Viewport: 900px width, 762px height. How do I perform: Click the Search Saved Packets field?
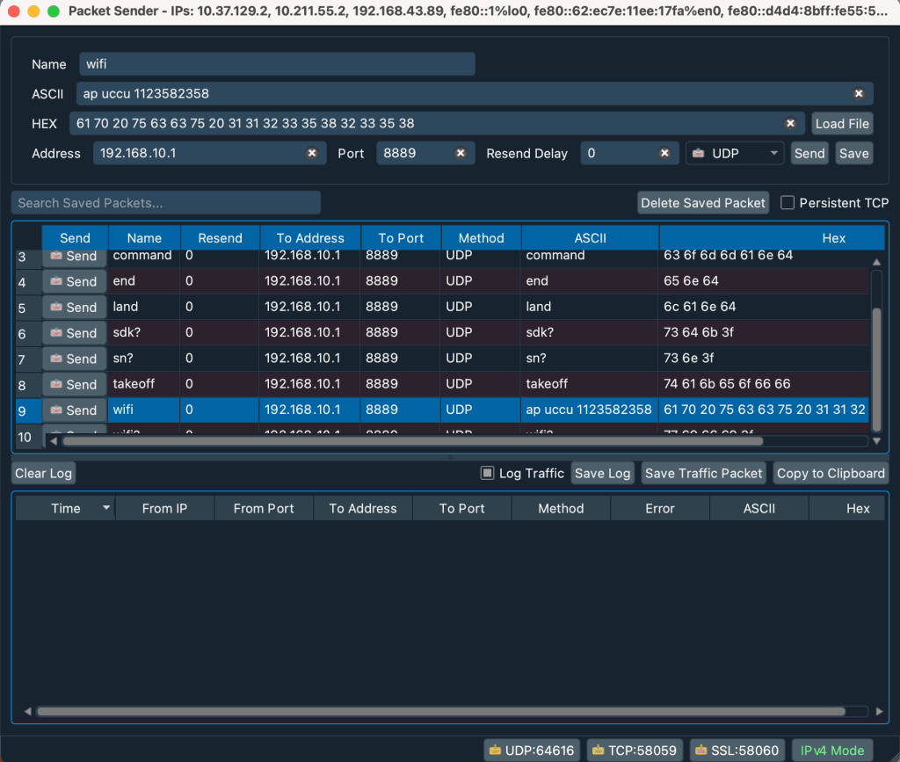click(x=166, y=203)
